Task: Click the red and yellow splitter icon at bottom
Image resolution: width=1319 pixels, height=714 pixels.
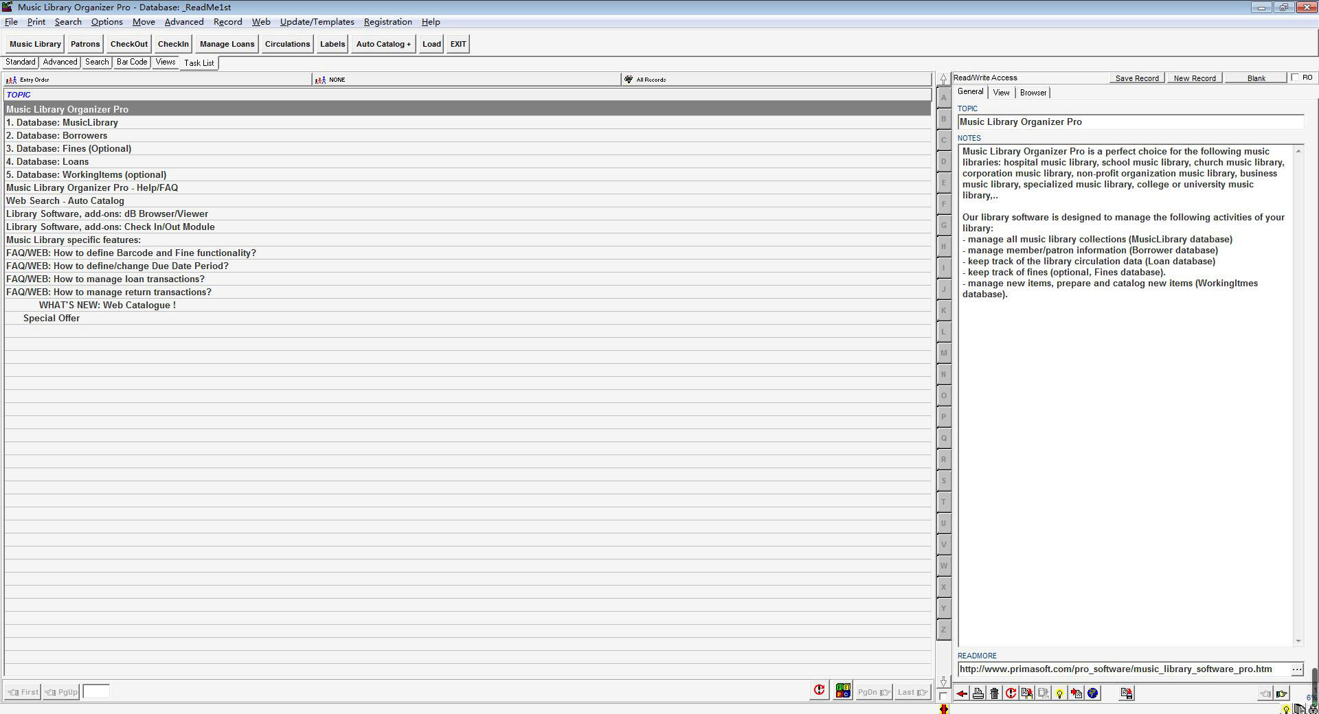Action: (x=944, y=709)
